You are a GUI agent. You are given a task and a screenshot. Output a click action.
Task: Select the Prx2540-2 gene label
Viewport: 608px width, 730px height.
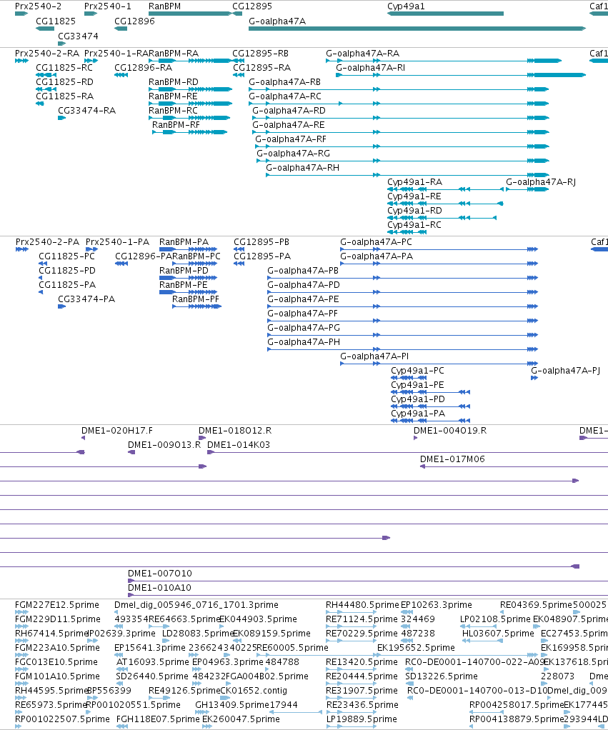pyautogui.click(x=38, y=6)
